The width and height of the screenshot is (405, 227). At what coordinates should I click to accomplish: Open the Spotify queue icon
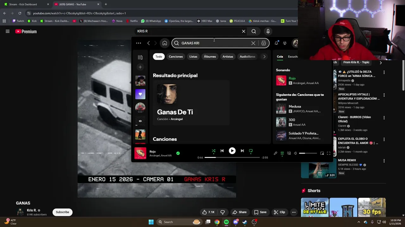tap(282, 153)
